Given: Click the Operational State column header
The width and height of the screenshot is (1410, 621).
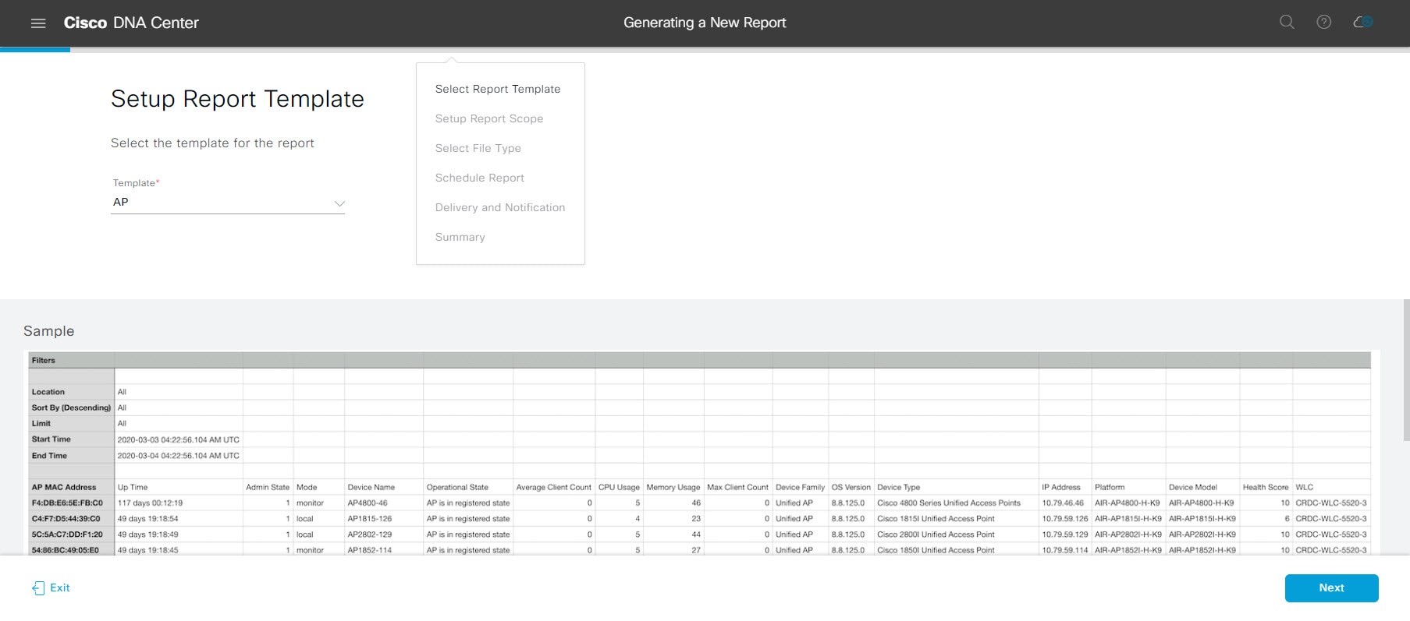Looking at the screenshot, I should click(457, 487).
